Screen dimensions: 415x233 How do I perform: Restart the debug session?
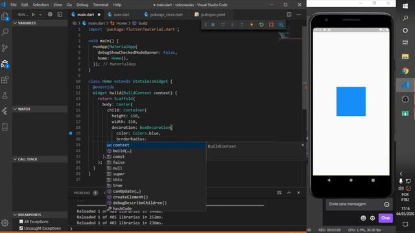(261, 25)
